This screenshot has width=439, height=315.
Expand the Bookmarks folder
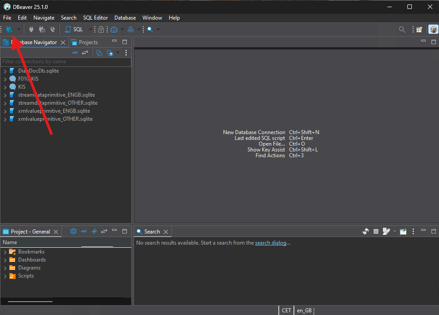(x=5, y=252)
